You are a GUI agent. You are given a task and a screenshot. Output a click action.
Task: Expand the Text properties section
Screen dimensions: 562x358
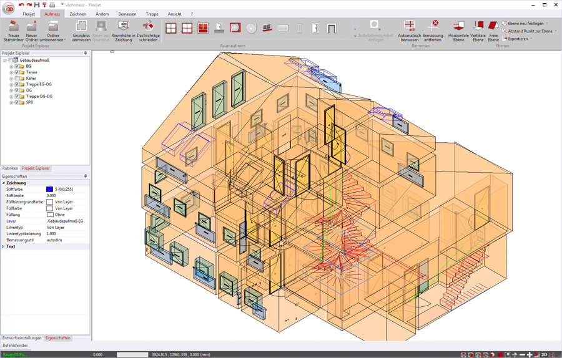[3, 246]
